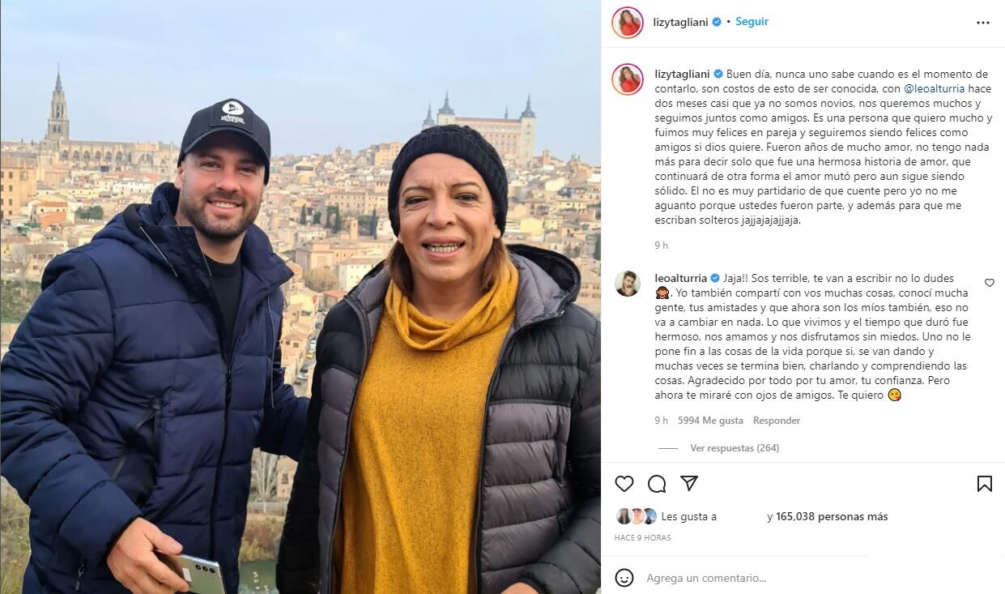Open leoalturria's comment avatar

tap(628, 284)
